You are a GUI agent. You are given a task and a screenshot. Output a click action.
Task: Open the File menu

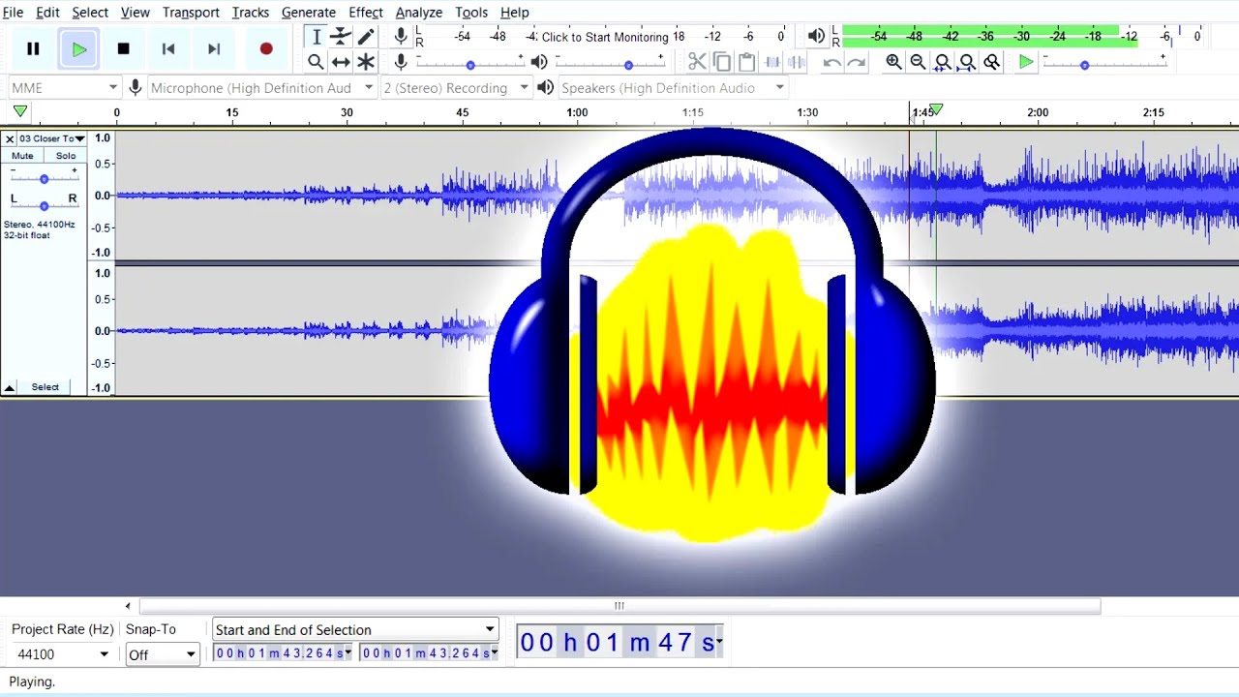tap(13, 12)
